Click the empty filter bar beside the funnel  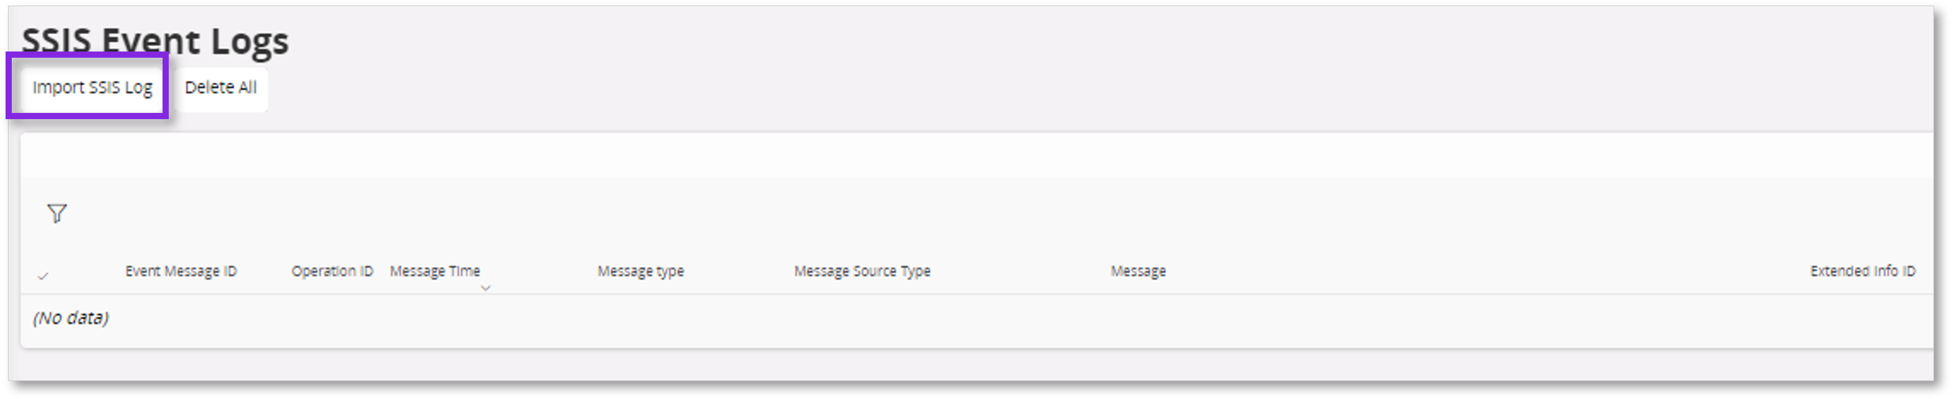910,214
